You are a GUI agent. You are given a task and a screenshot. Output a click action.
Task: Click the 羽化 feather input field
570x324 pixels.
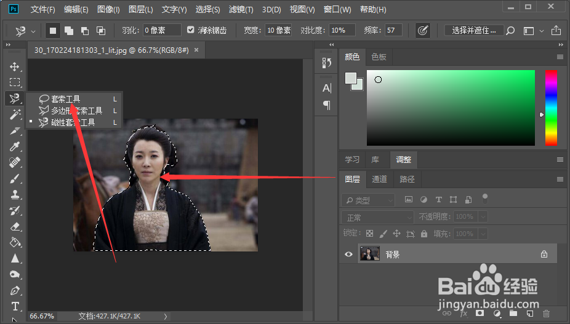point(162,30)
